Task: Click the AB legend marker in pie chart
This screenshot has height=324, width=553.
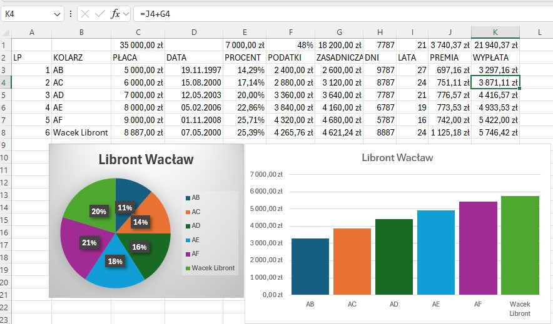Action: click(x=188, y=197)
